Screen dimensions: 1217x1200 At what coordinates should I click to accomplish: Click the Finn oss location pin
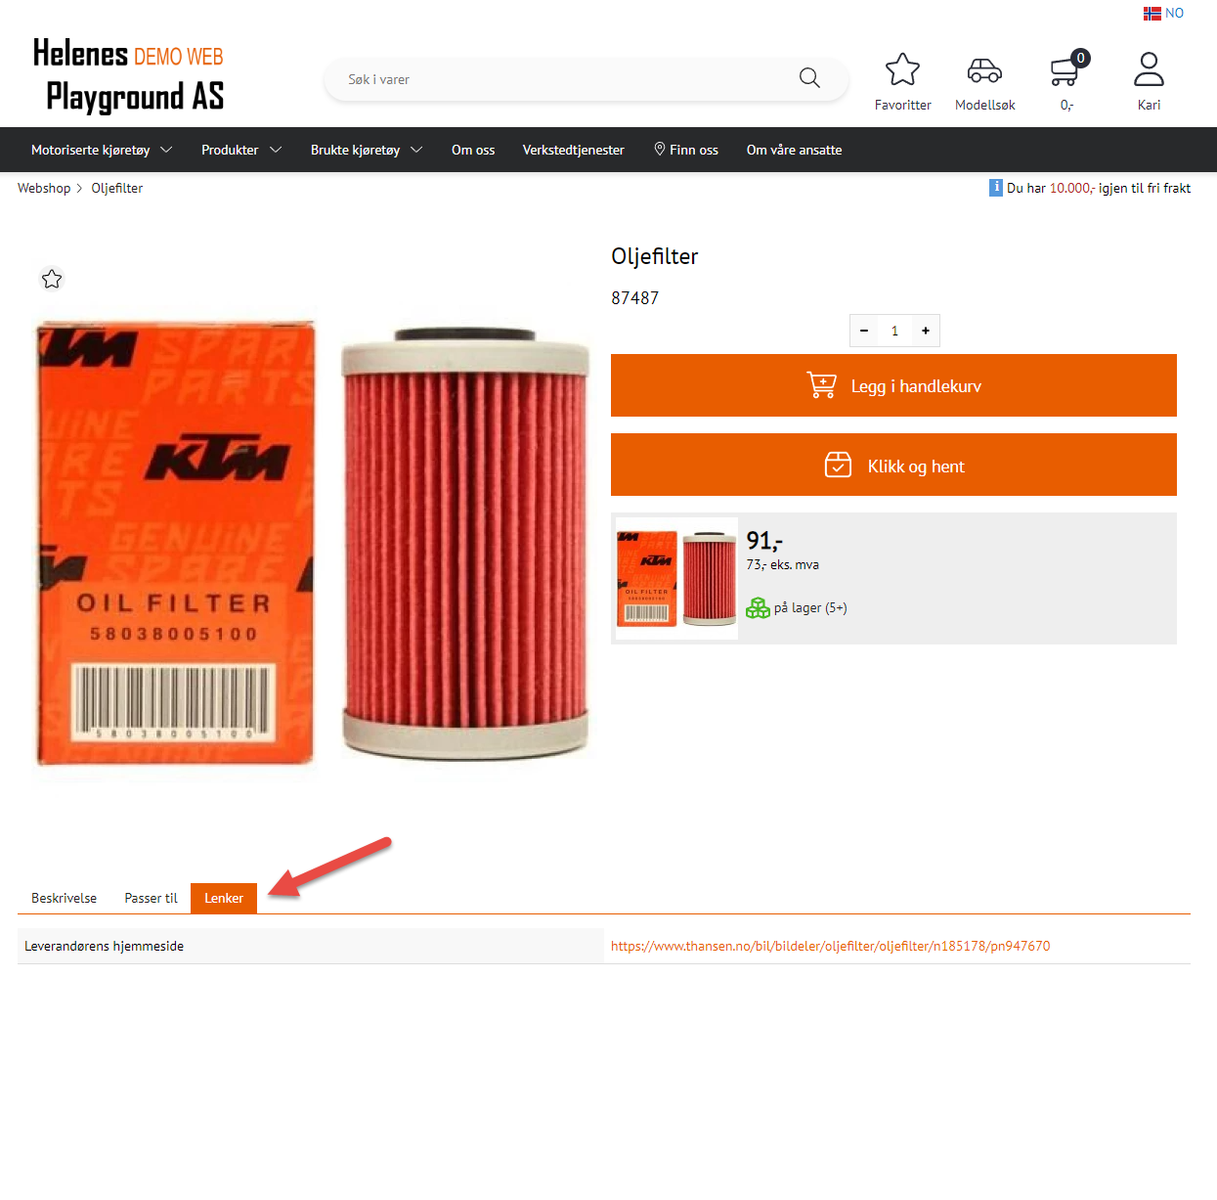[x=660, y=149]
